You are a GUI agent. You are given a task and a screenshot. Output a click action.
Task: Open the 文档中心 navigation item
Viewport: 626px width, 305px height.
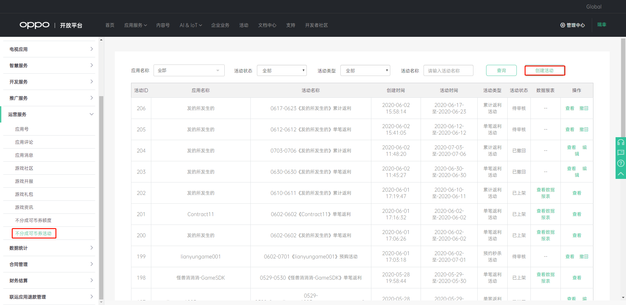(x=267, y=25)
